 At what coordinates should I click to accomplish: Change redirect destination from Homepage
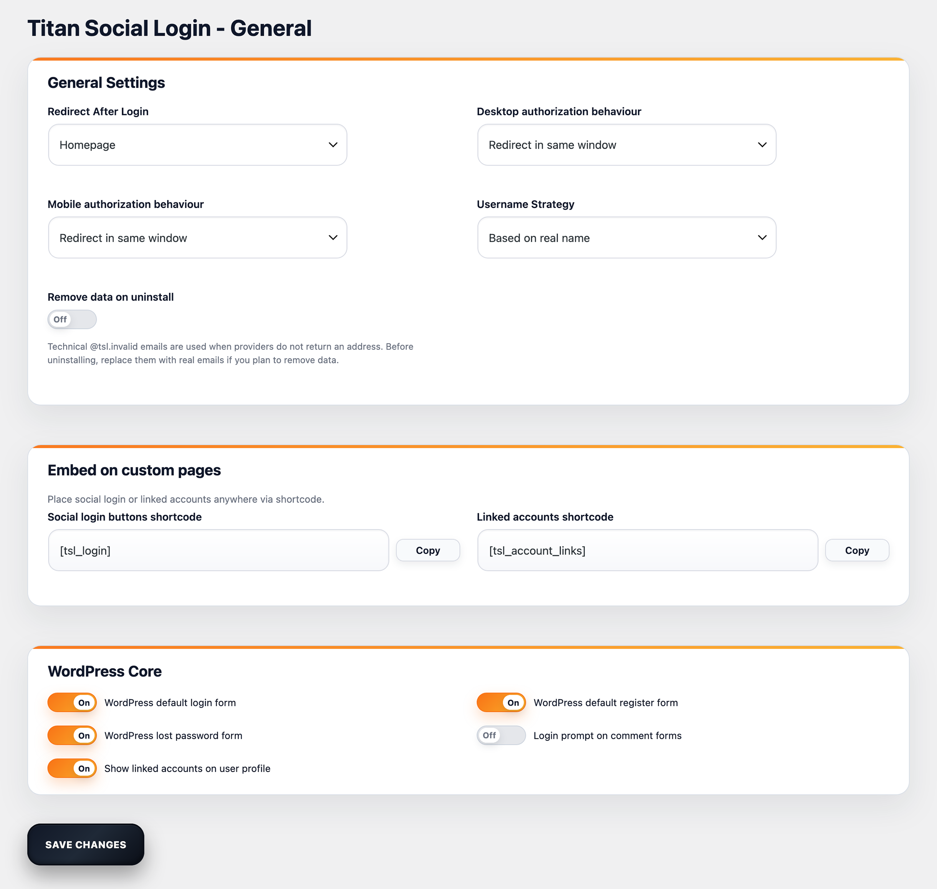[x=197, y=144]
